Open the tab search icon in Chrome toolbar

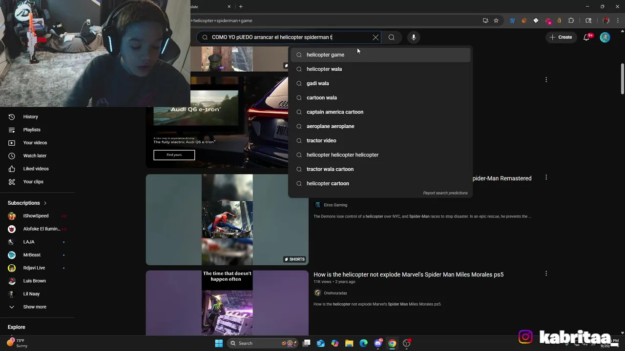[588, 20]
